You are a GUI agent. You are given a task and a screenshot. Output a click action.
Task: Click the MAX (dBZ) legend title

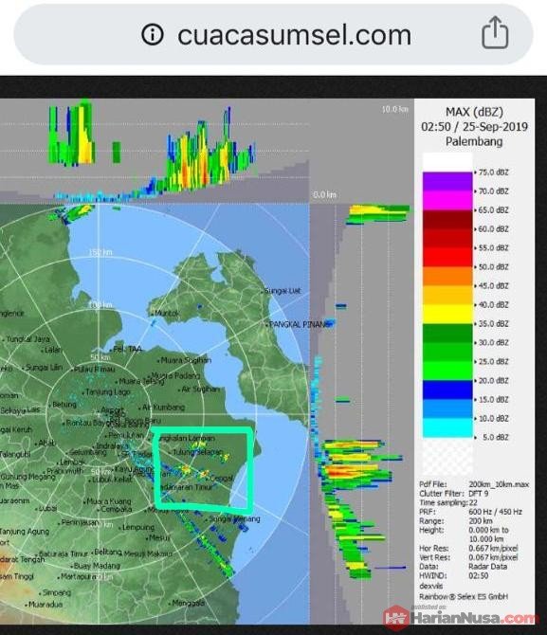tap(474, 112)
